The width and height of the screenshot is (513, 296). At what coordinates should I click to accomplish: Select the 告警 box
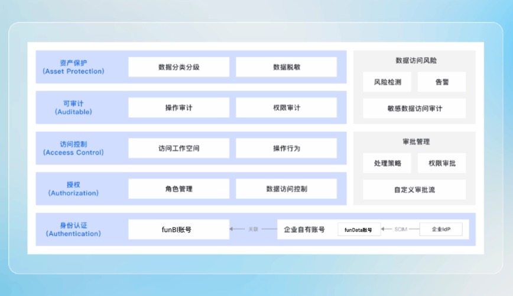point(441,82)
